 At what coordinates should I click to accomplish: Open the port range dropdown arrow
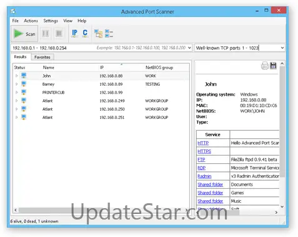pyautogui.click(x=282, y=48)
